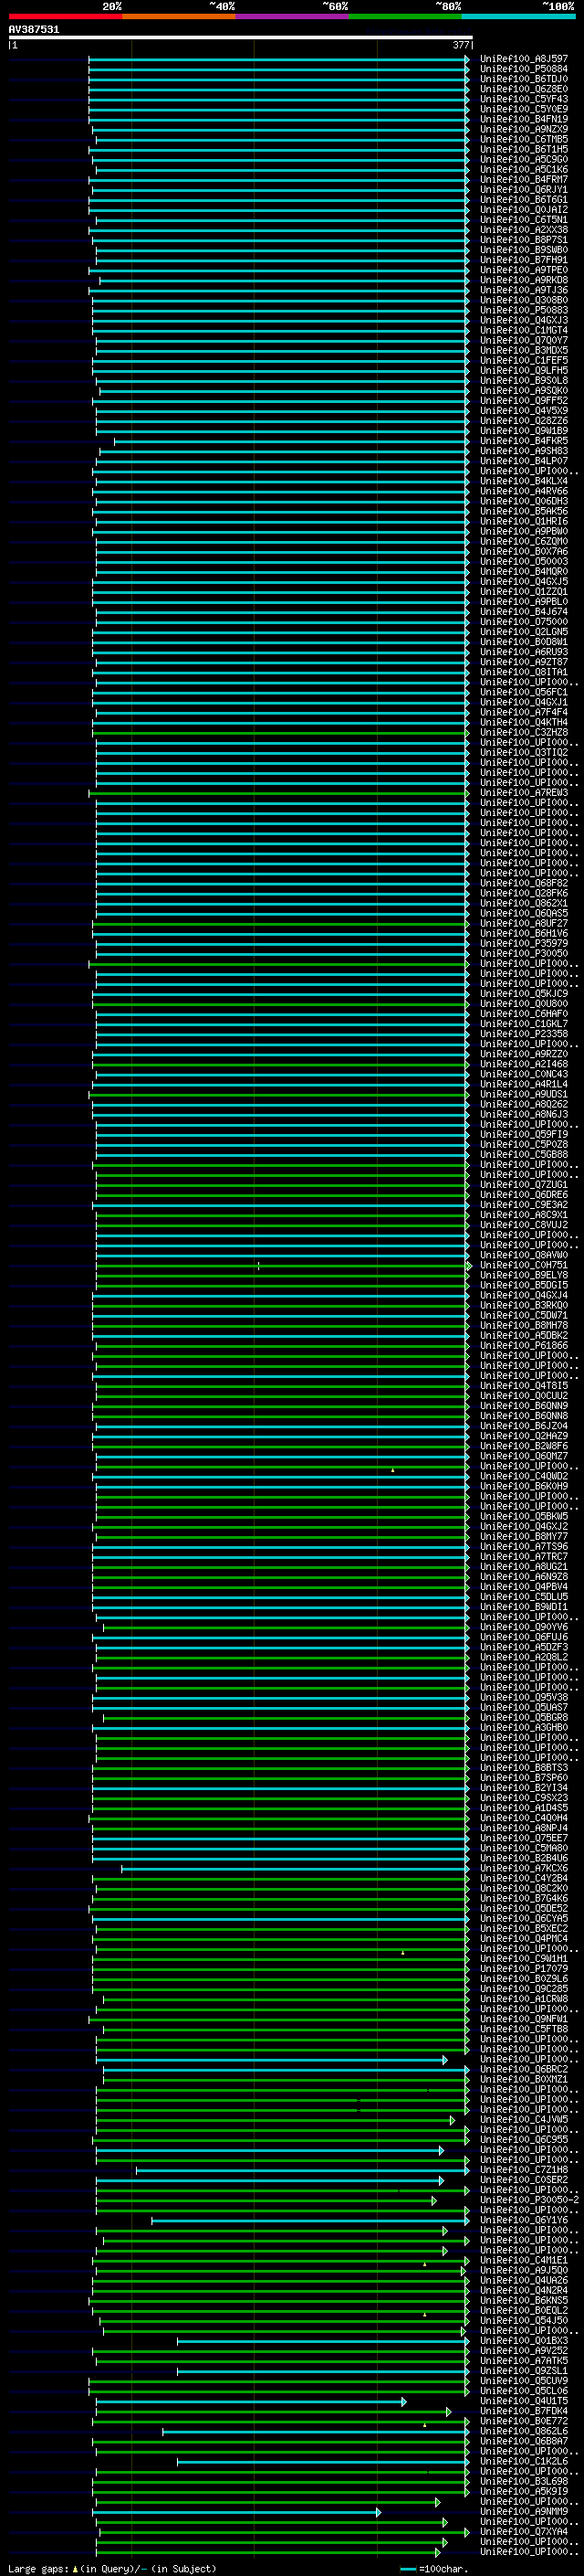Select the query name AV387531
Image resolution: width=584 pixels, height=2576 pixels.
click(34, 29)
